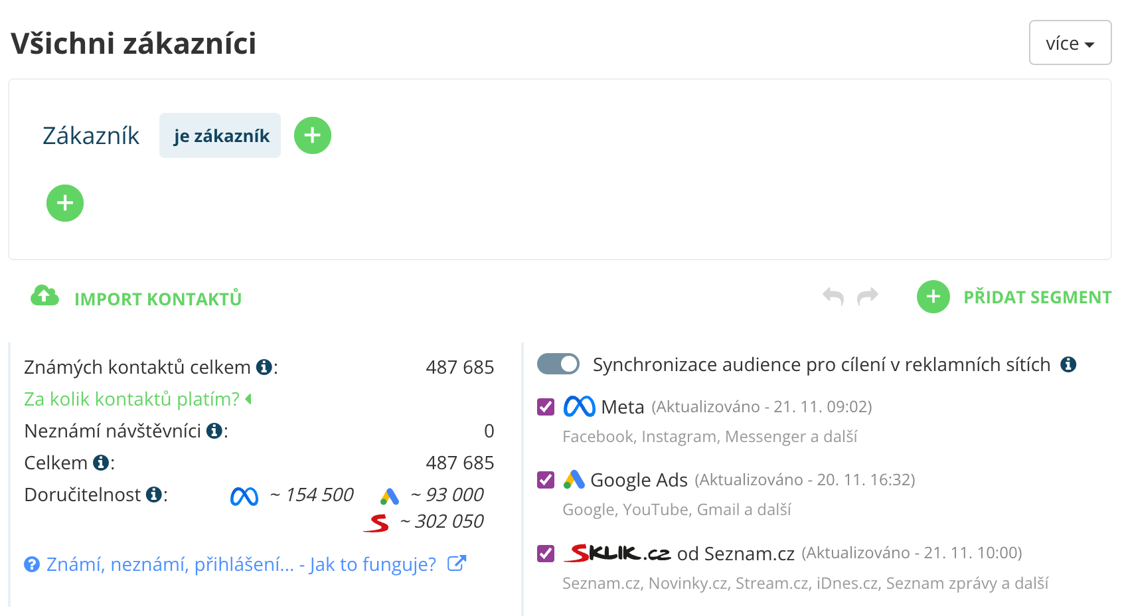Click the 'PŘIDAT SEGMENT' text button
This screenshot has height=616, width=1122.
click(x=1037, y=297)
